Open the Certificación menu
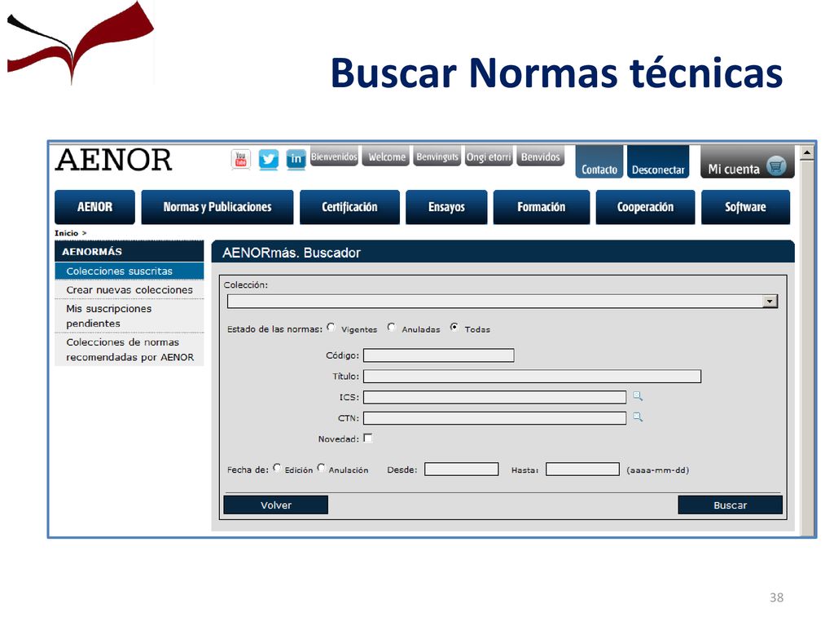834x626 pixels. coord(349,207)
